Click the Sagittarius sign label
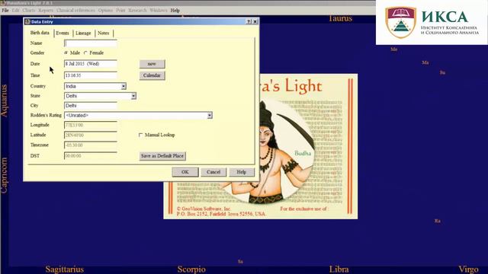488x274 pixels. [x=64, y=269]
